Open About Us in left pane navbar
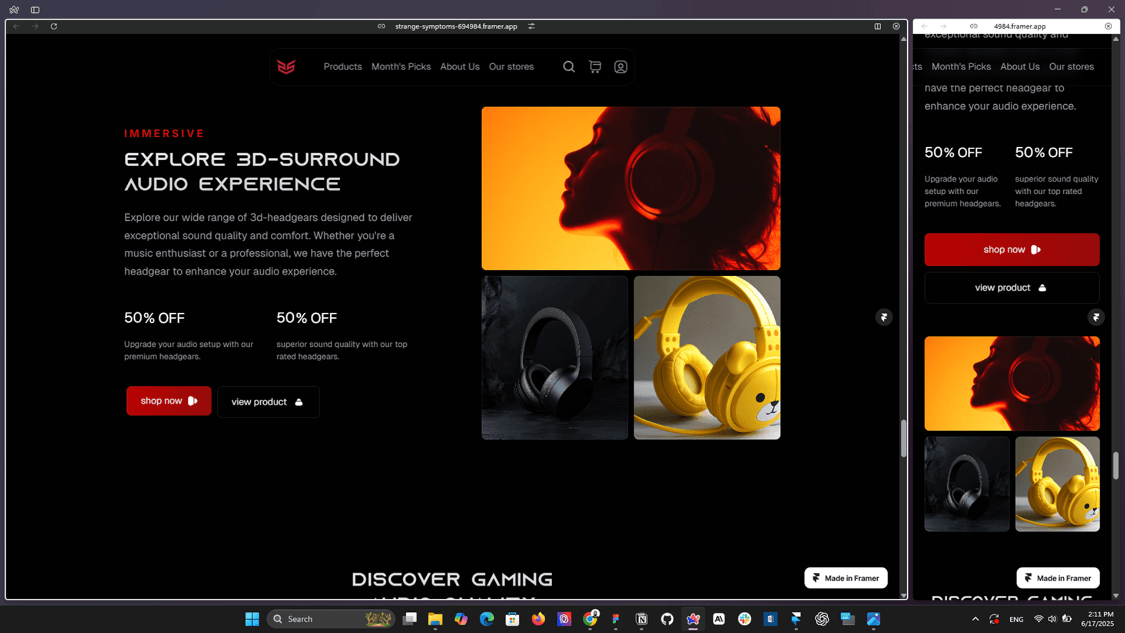The height and width of the screenshot is (633, 1125). [x=460, y=67]
